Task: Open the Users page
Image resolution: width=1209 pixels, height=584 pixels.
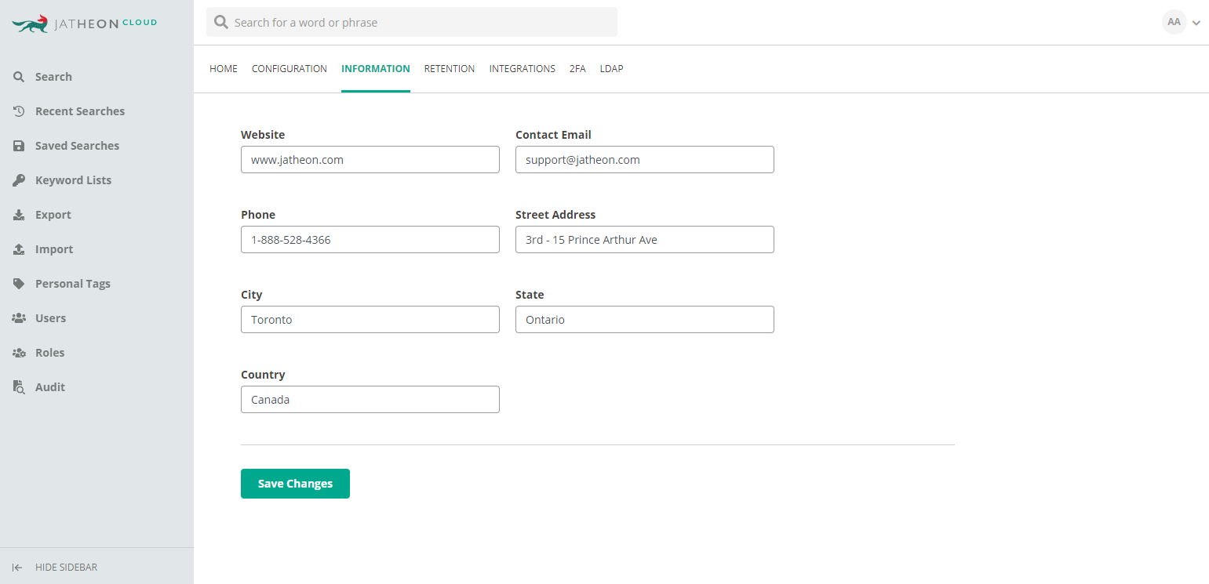Action: [51, 318]
